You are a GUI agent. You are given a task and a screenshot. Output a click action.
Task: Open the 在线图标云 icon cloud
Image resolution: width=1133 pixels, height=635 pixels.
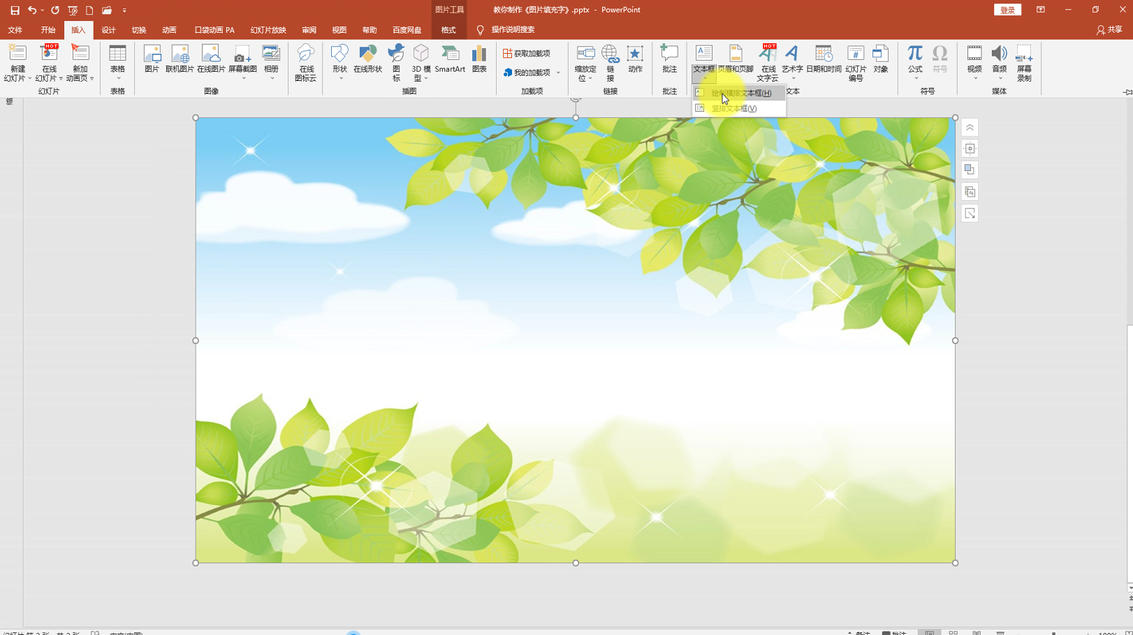[305, 63]
